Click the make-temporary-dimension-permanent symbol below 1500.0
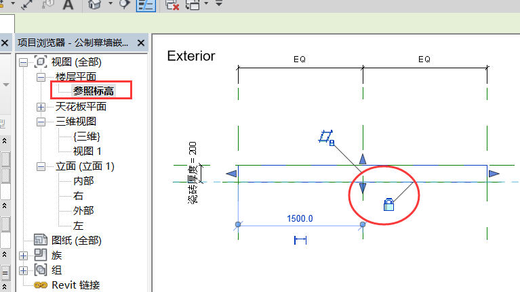Screen dimensions: 520x292 [300, 240]
